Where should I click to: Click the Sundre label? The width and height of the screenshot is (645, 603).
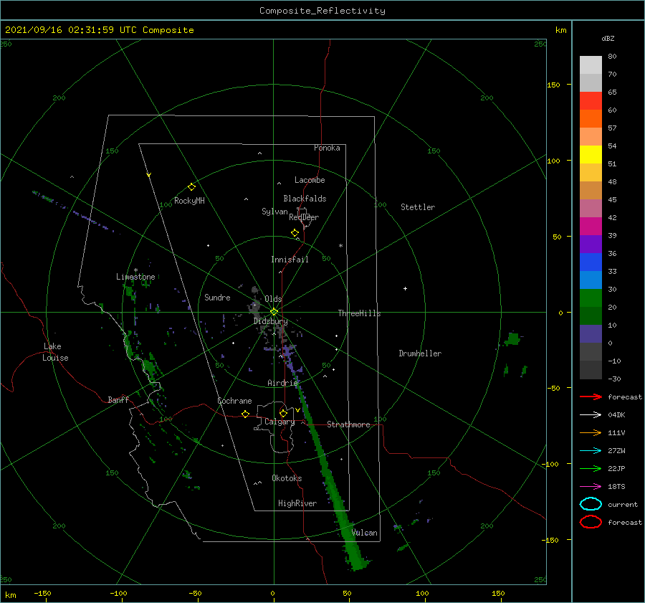pos(217,298)
